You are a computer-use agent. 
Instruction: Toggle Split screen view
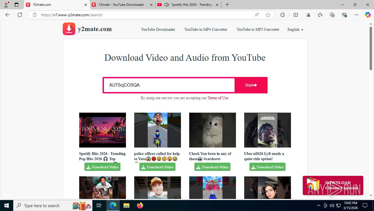[x=296, y=15]
